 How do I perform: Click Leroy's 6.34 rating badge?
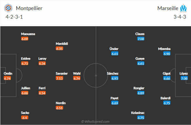(x=42, y=64)
